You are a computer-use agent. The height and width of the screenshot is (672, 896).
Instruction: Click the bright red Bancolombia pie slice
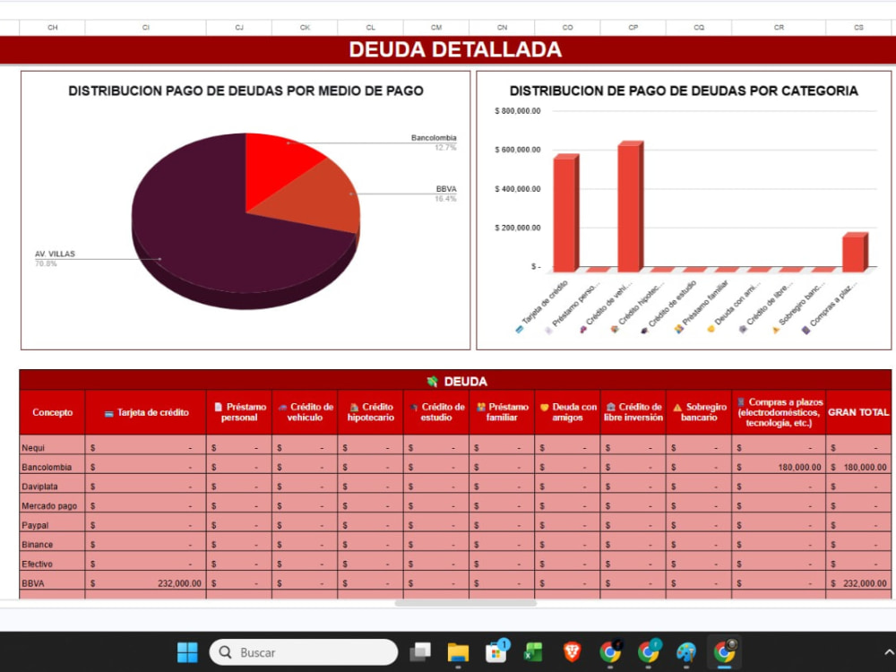(x=274, y=166)
